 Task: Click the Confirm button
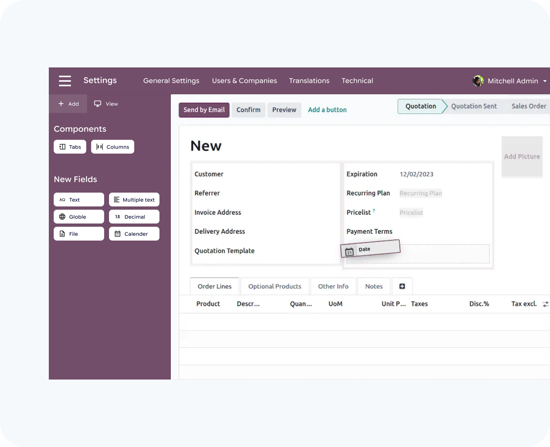click(x=249, y=110)
